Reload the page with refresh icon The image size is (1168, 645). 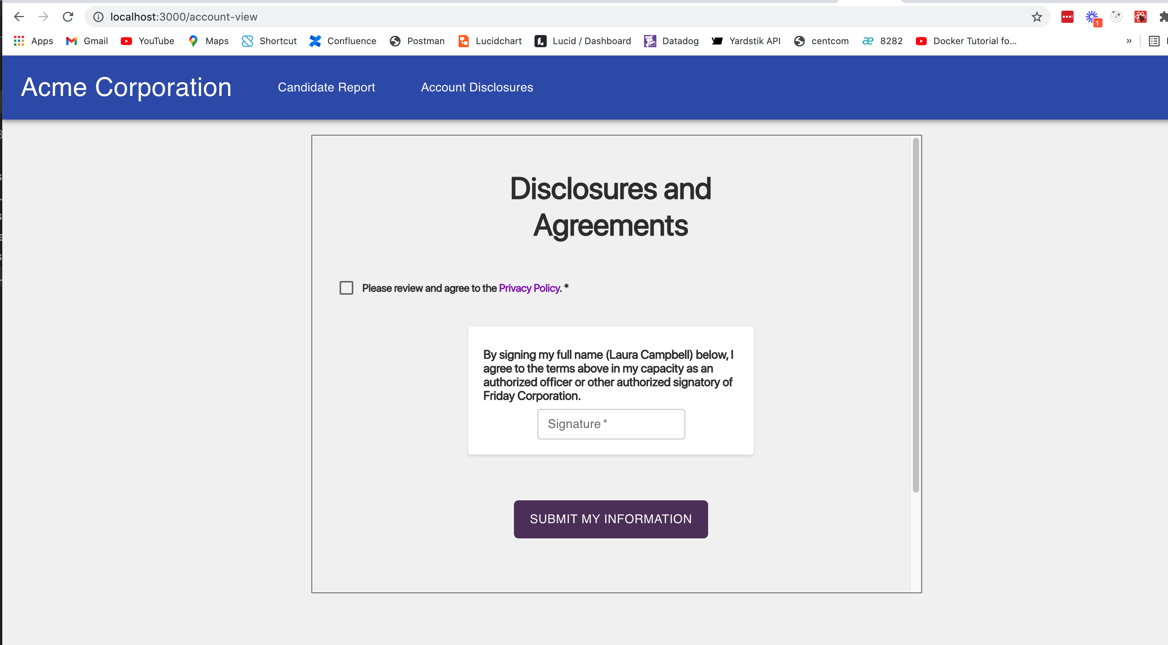[x=68, y=17]
